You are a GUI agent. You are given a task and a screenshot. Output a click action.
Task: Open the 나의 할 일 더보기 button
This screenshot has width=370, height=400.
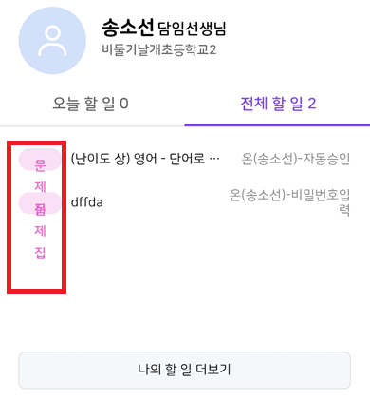(x=185, y=370)
